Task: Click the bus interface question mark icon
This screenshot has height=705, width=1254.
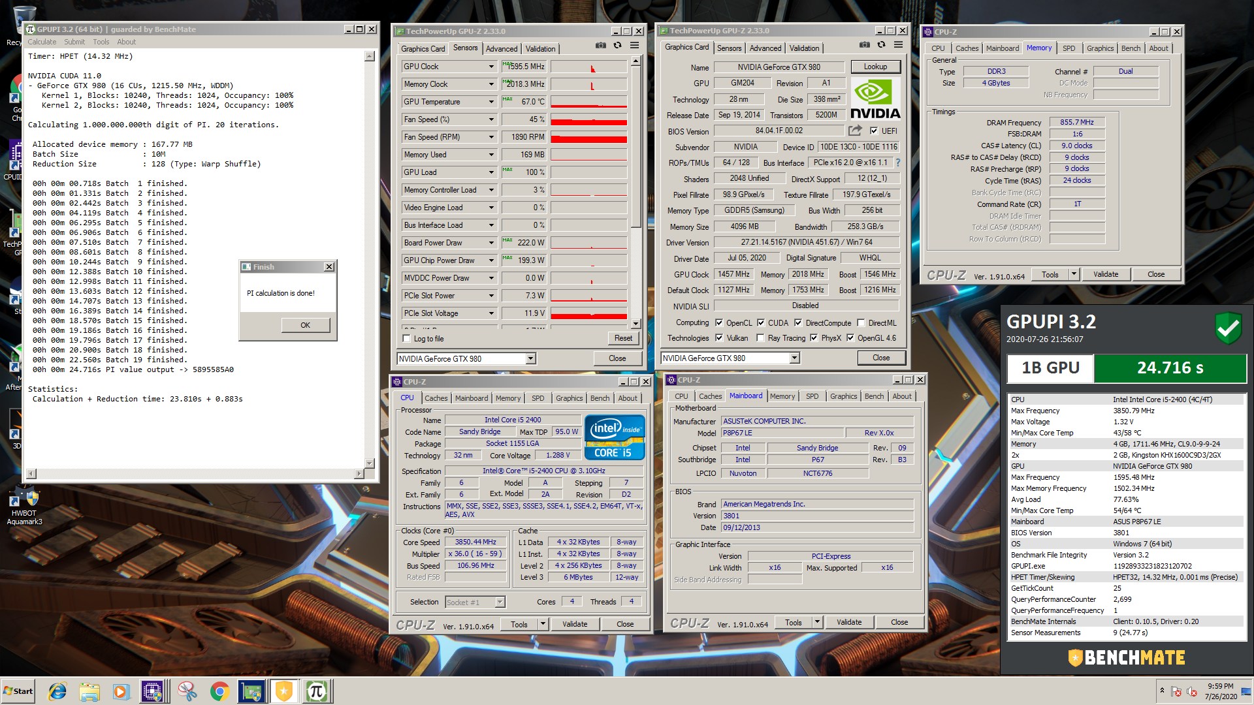Action: click(897, 163)
